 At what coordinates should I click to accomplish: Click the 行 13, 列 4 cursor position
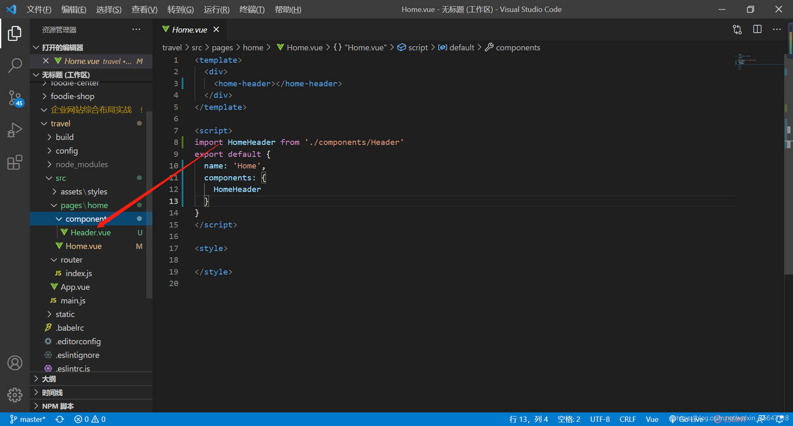529,419
